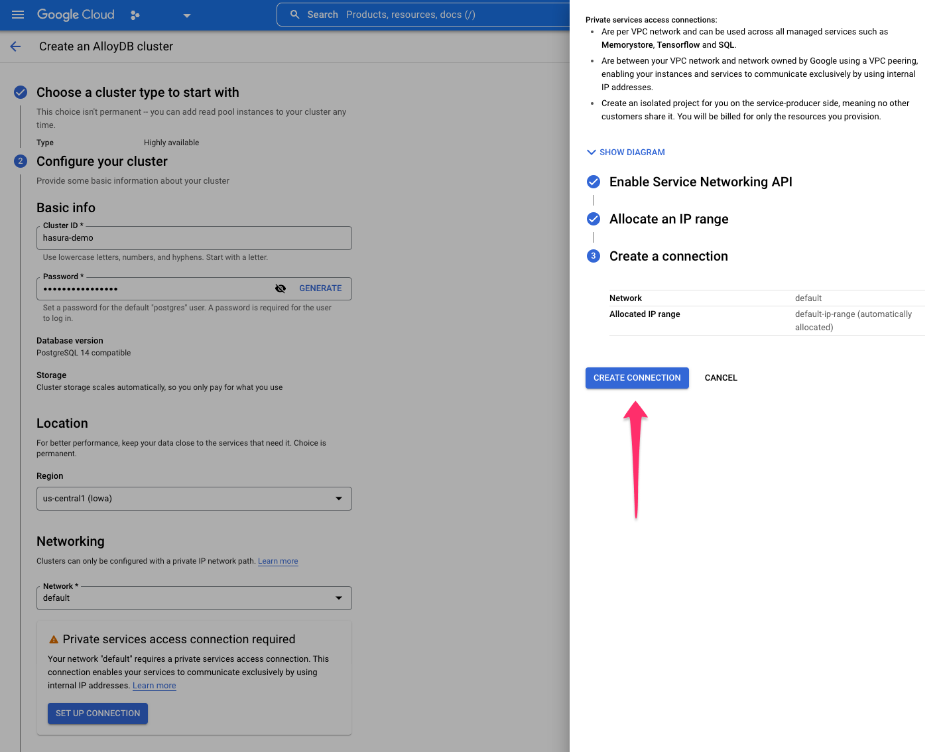The height and width of the screenshot is (752, 943).
Task: Click the warning icon in the connection required banner
Action: click(x=53, y=639)
